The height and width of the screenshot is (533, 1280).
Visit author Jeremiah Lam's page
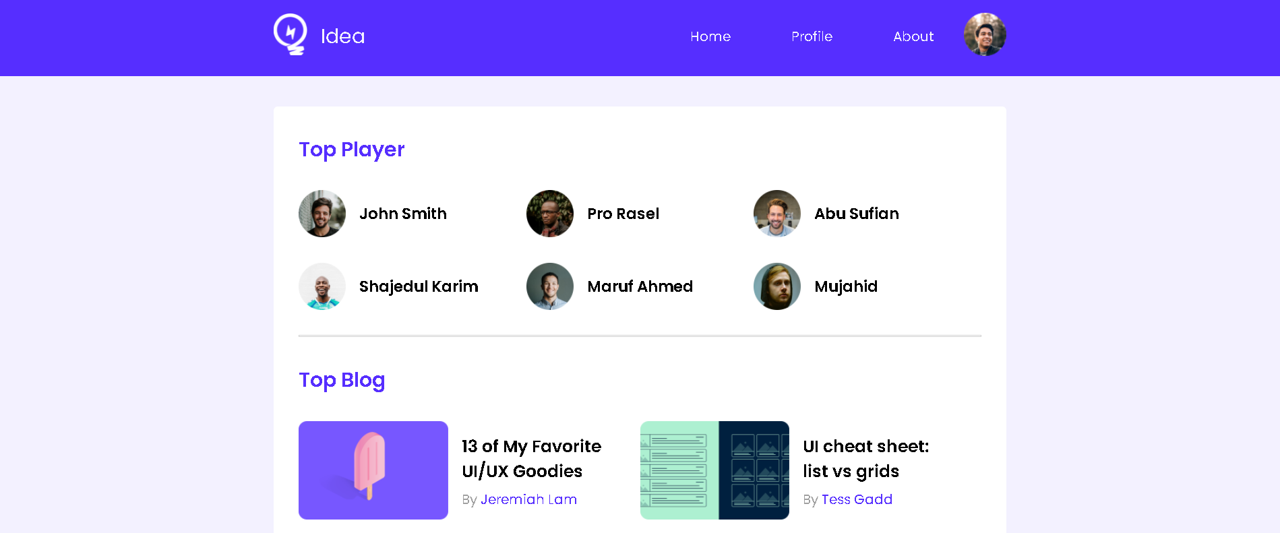tap(528, 499)
